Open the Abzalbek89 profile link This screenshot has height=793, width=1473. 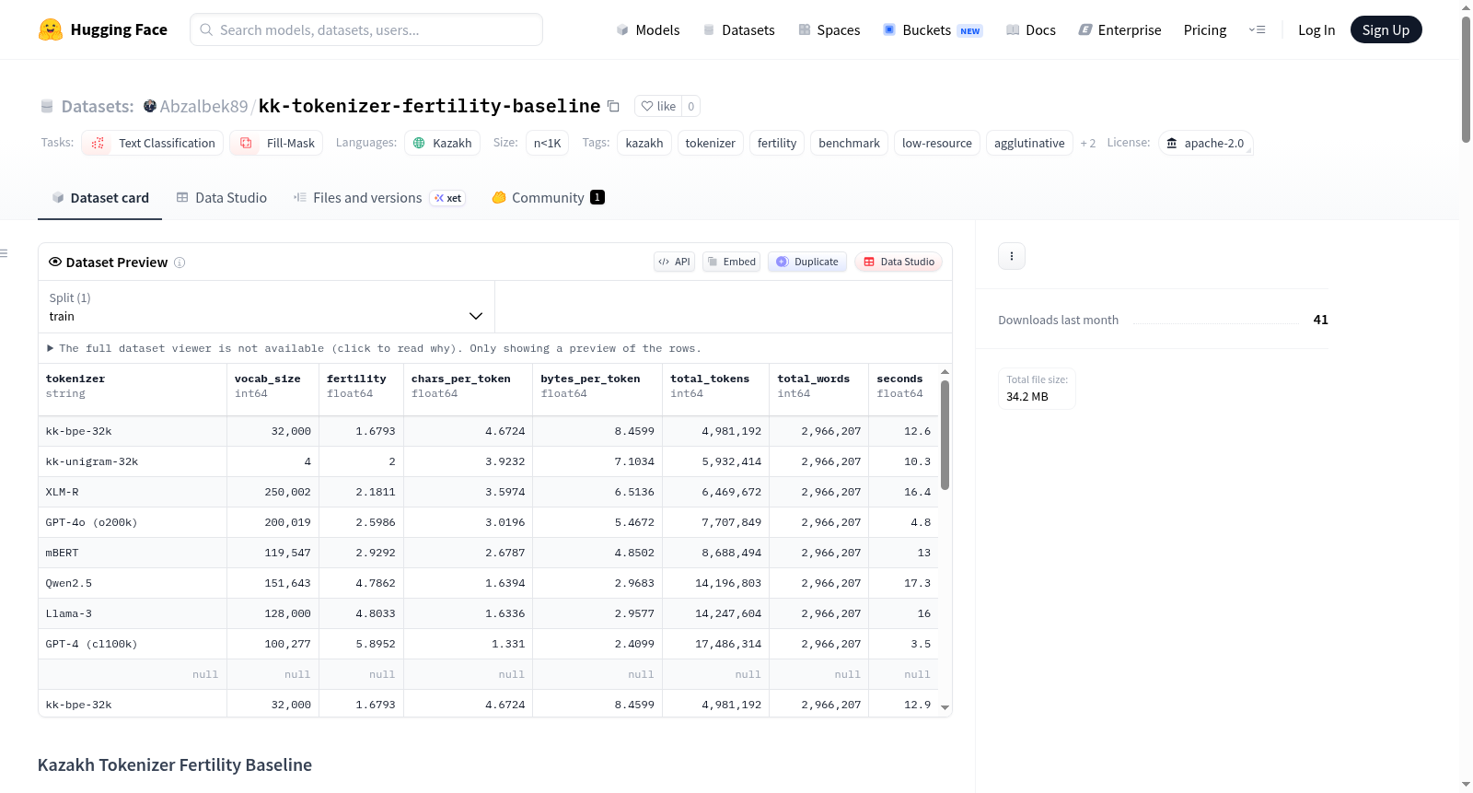click(203, 106)
